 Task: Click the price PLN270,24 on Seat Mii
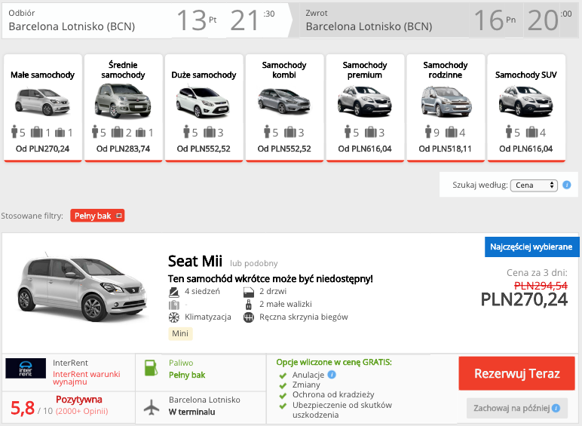524,299
